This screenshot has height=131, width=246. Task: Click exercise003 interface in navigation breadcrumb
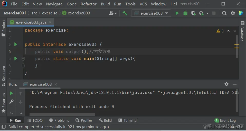76,13
